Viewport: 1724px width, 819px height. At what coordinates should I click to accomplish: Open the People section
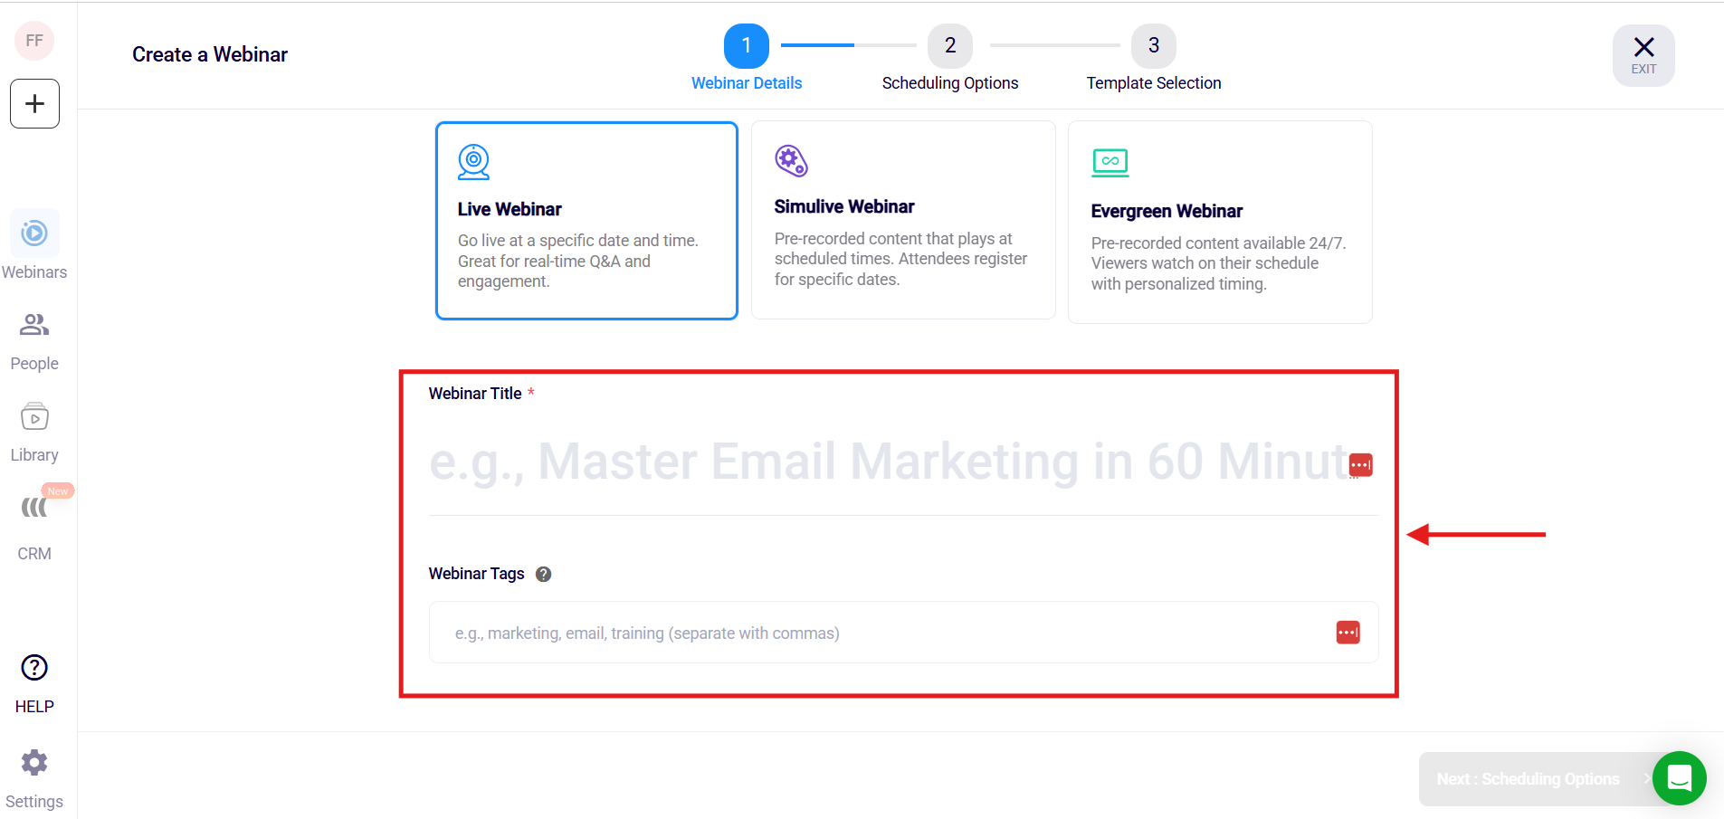tap(34, 337)
